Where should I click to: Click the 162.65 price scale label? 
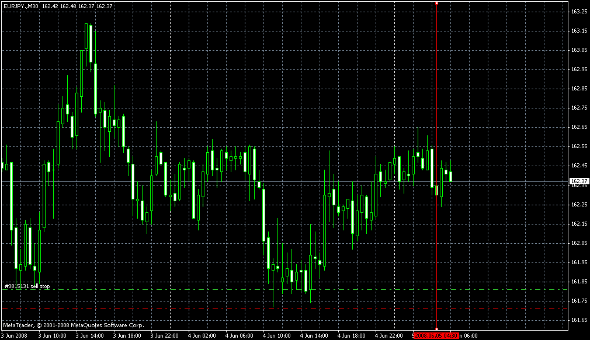579,127
